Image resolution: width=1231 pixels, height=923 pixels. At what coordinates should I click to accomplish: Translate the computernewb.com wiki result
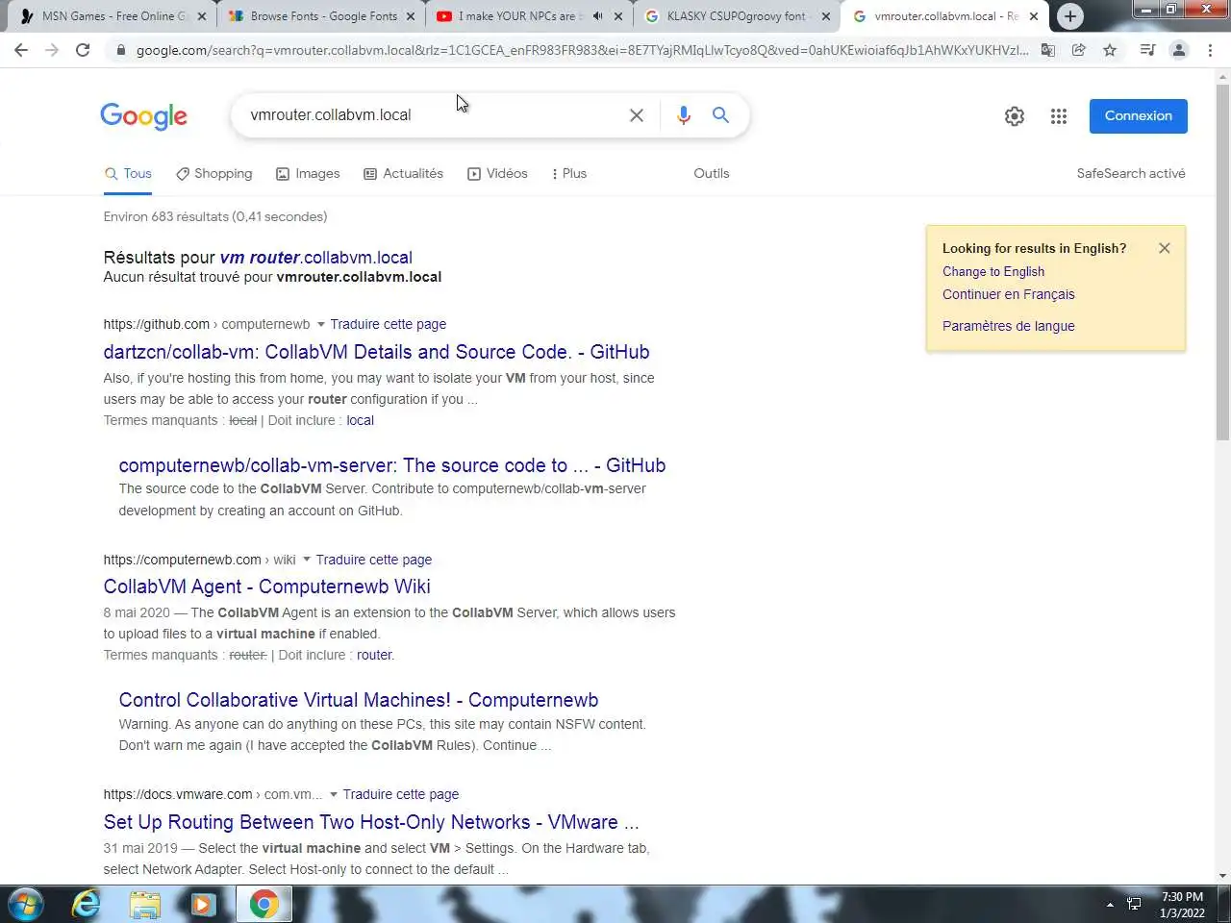374,560
